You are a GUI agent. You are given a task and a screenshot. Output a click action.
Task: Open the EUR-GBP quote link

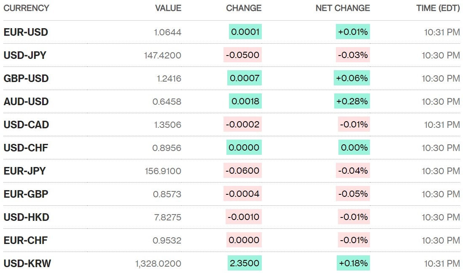click(26, 194)
